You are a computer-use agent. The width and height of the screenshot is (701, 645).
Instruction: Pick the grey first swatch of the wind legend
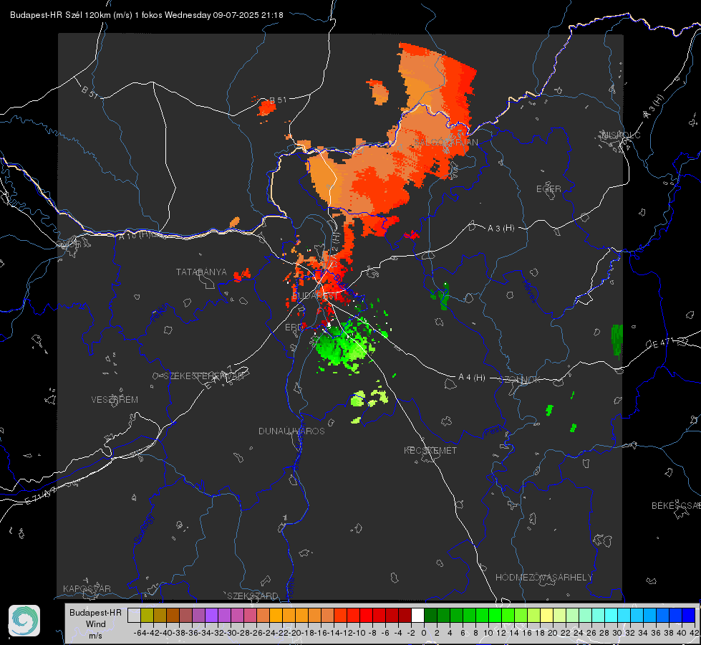tap(134, 615)
